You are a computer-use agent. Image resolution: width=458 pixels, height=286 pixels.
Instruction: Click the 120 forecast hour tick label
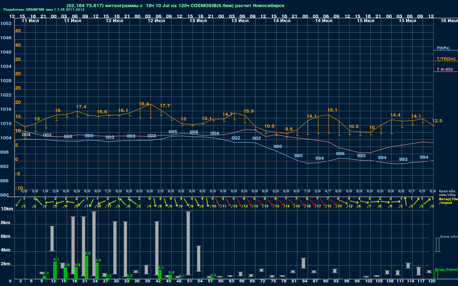pyautogui.click(x=431, y=281)
